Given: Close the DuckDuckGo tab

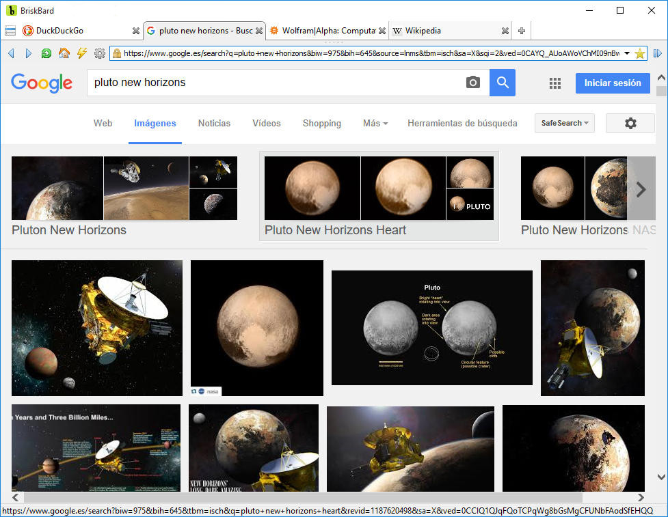Looking at the screenshot, I should tap(136, 31).
